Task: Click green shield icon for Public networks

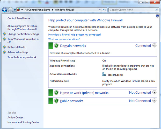Action: point(56,101)
